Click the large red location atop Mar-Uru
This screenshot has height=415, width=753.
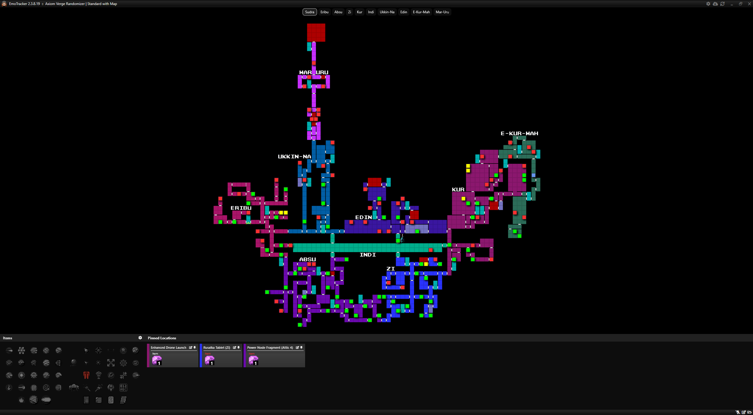(x=316, y=32)
